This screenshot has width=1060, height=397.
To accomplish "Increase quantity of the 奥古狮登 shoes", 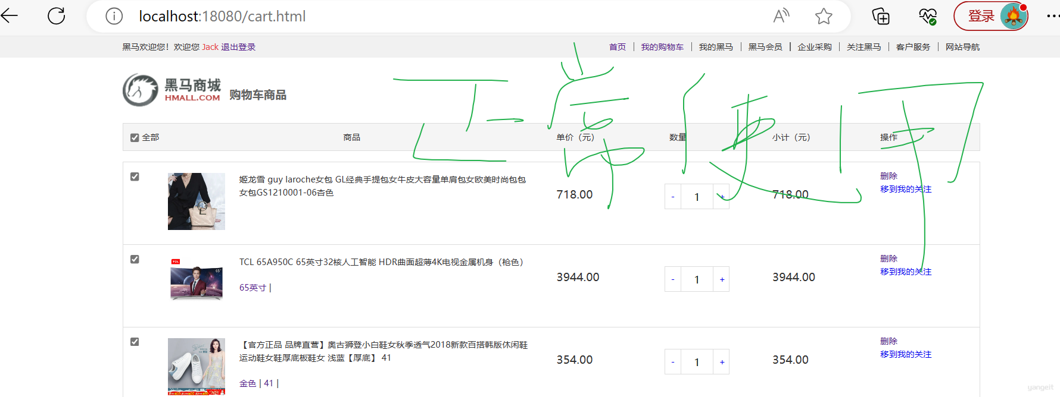I will pos(722,362).
